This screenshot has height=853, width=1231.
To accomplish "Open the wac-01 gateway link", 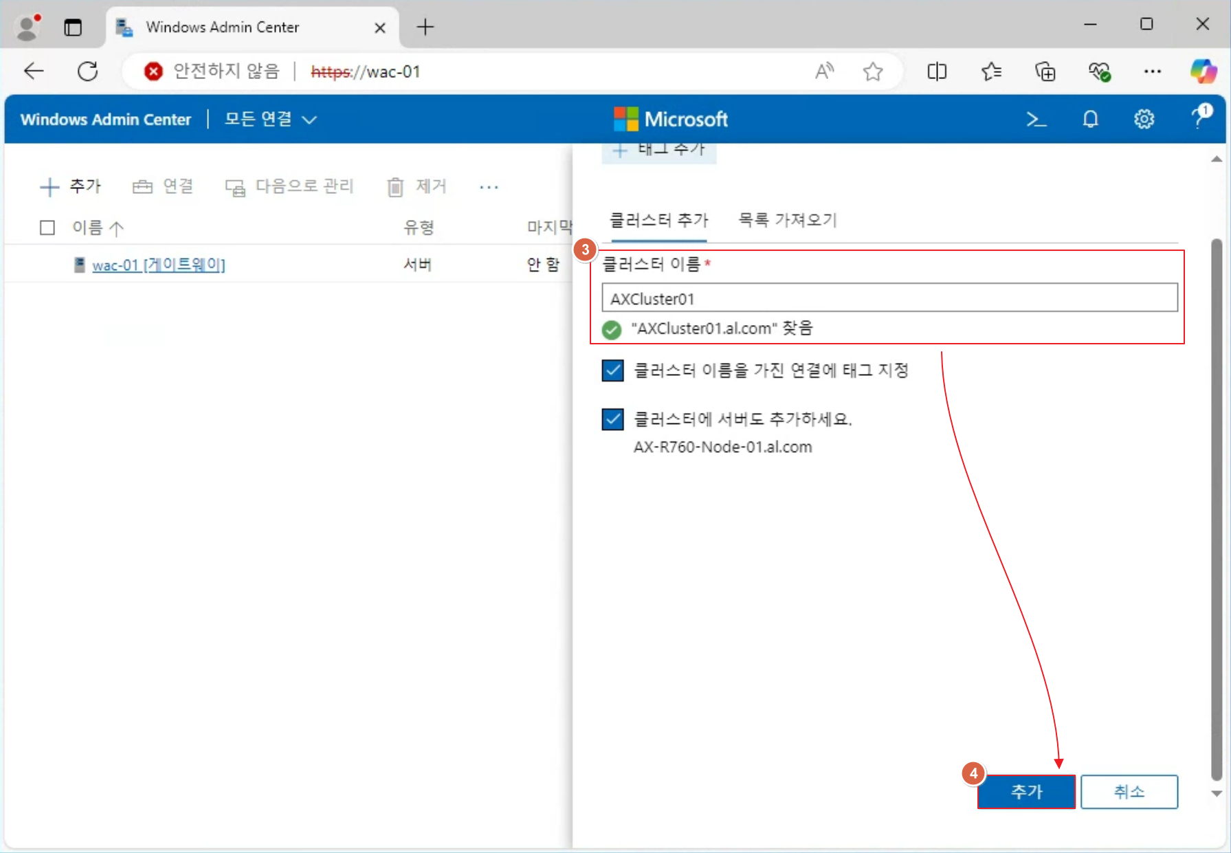I will click(x=158, y=265).
